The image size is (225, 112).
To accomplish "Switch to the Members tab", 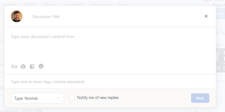I will (8, 4).
